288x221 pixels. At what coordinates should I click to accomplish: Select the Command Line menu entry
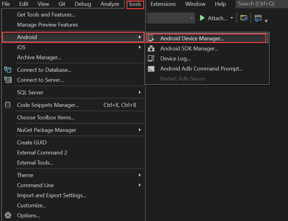pyautogui.click(x=73, y=185)
